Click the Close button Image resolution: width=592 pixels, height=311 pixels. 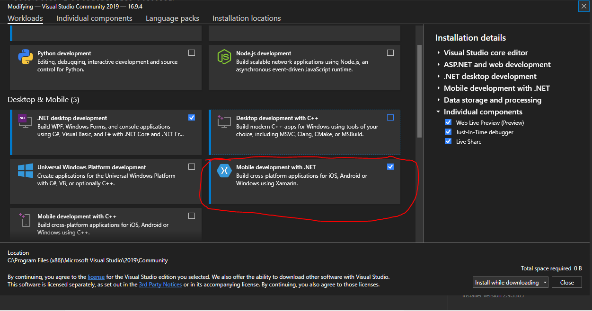[x=567, y=283]
